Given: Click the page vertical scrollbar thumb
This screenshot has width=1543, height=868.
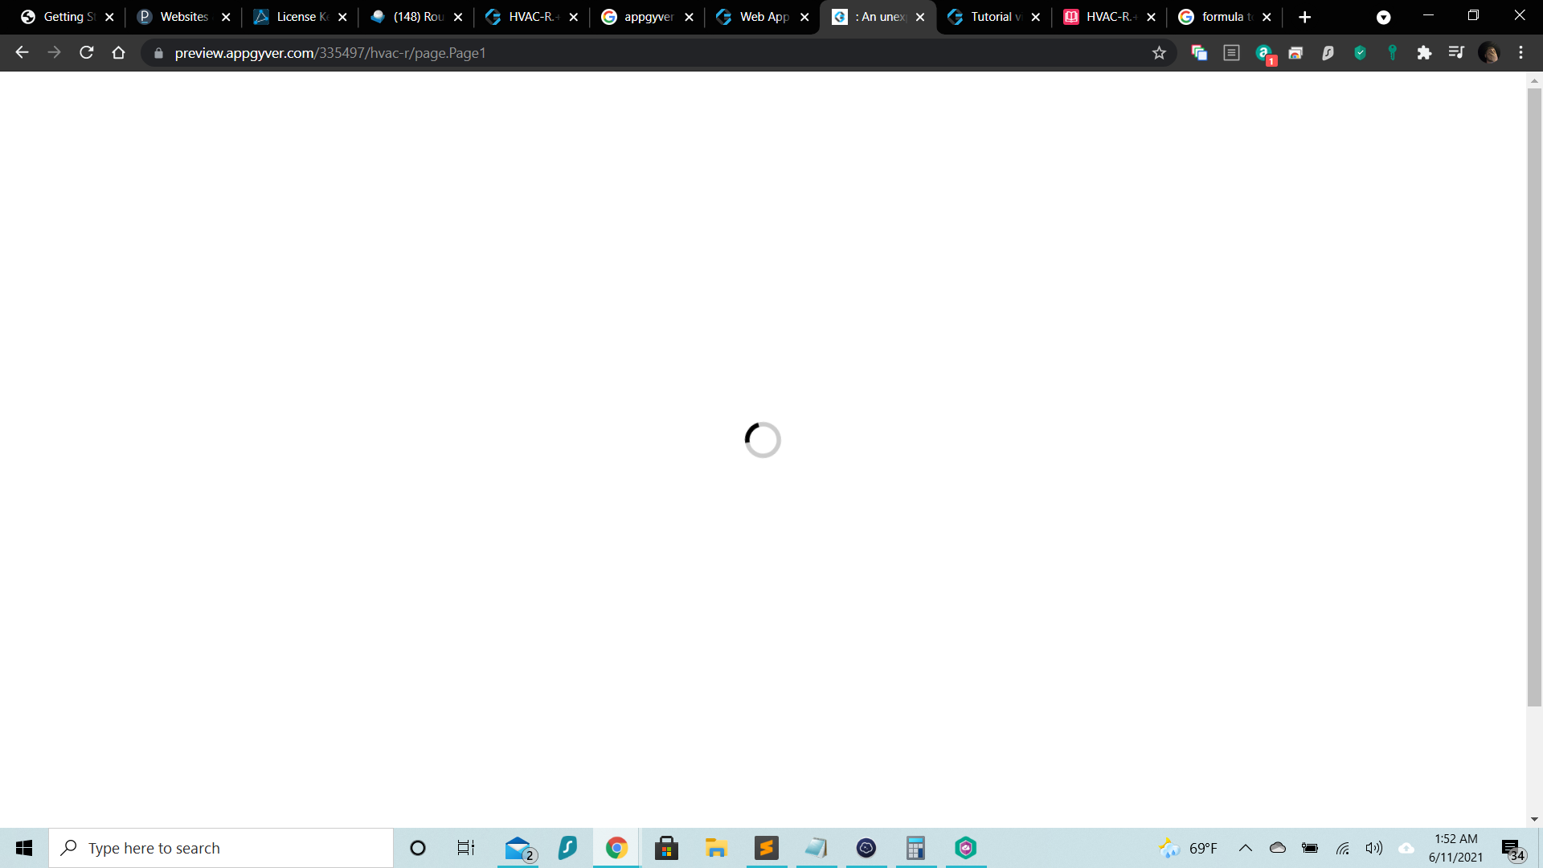Looking at the screenshot, I should pos(1534,397).
